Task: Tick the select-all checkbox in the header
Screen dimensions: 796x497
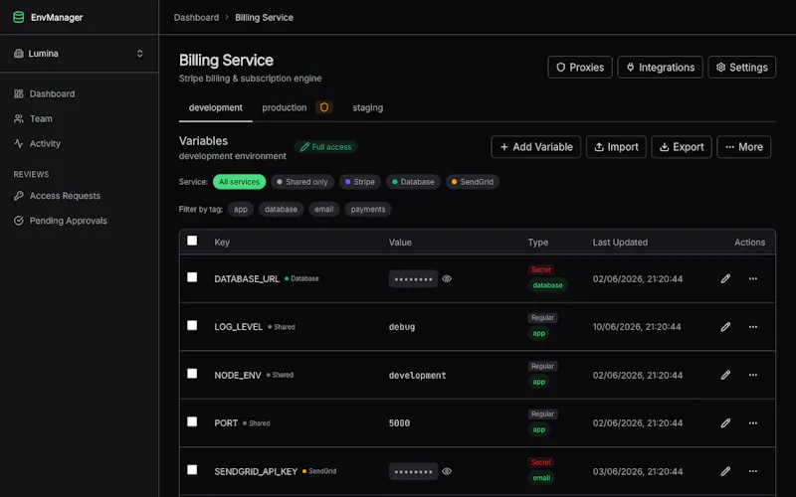Action: tap(192, 241)
